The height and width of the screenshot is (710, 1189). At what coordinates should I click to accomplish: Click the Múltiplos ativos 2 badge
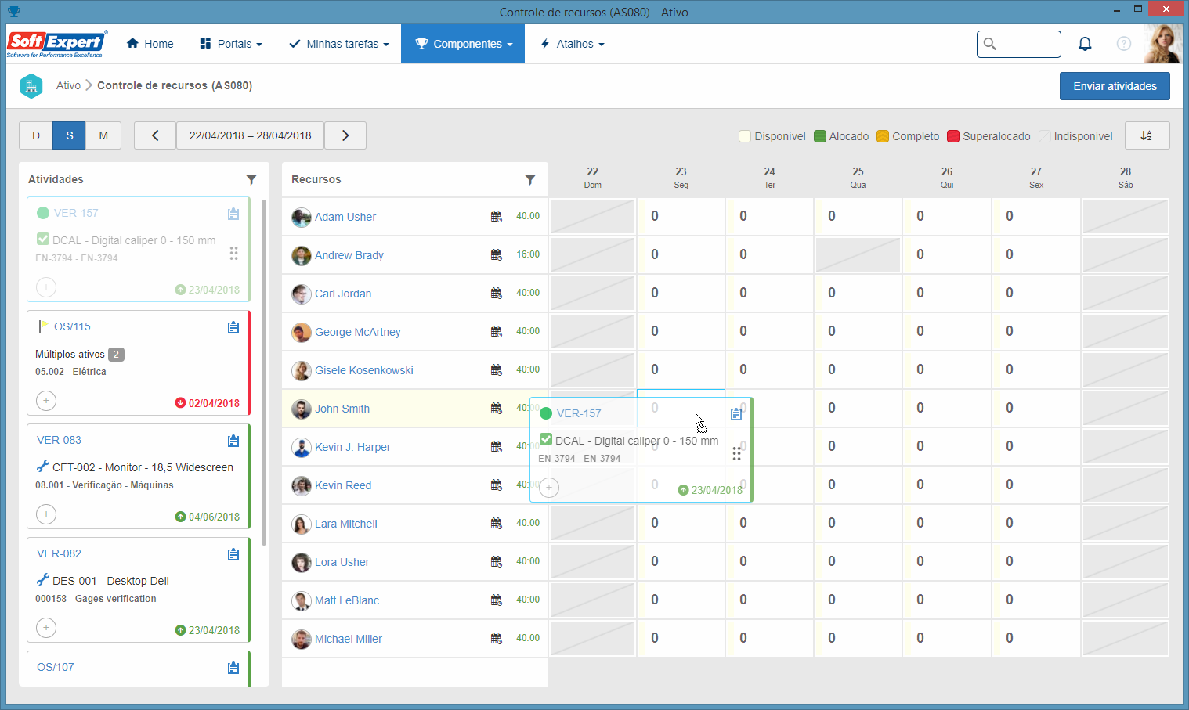[116, 354]
